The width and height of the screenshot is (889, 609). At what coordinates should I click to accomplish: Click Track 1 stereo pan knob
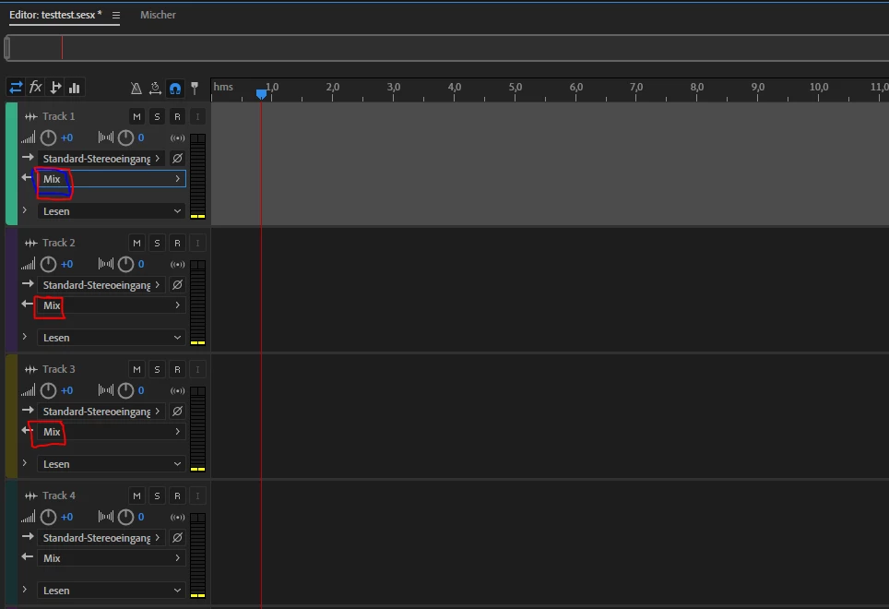(x=125, y=137)
